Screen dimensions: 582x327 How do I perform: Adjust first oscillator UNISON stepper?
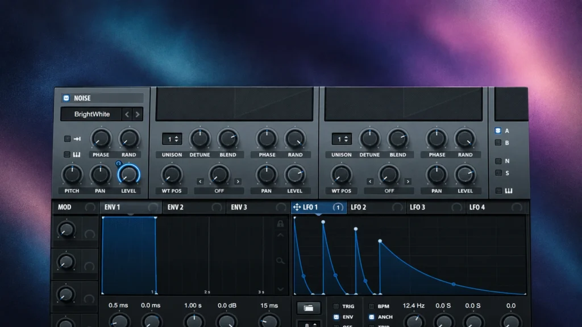(172, 139)
